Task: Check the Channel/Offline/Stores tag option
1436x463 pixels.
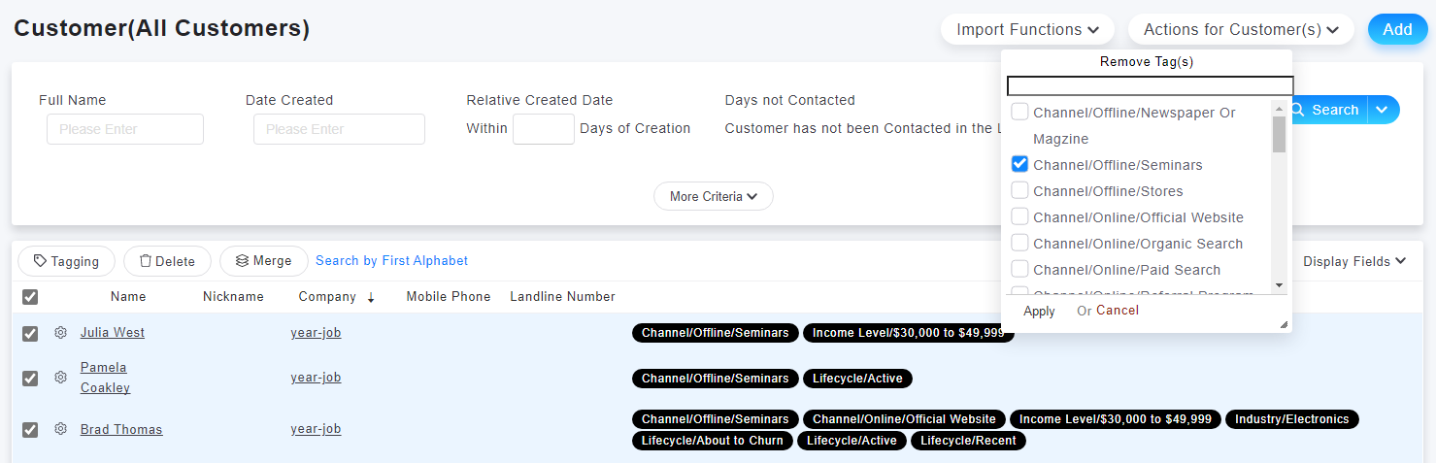Action: point(1019,190)
